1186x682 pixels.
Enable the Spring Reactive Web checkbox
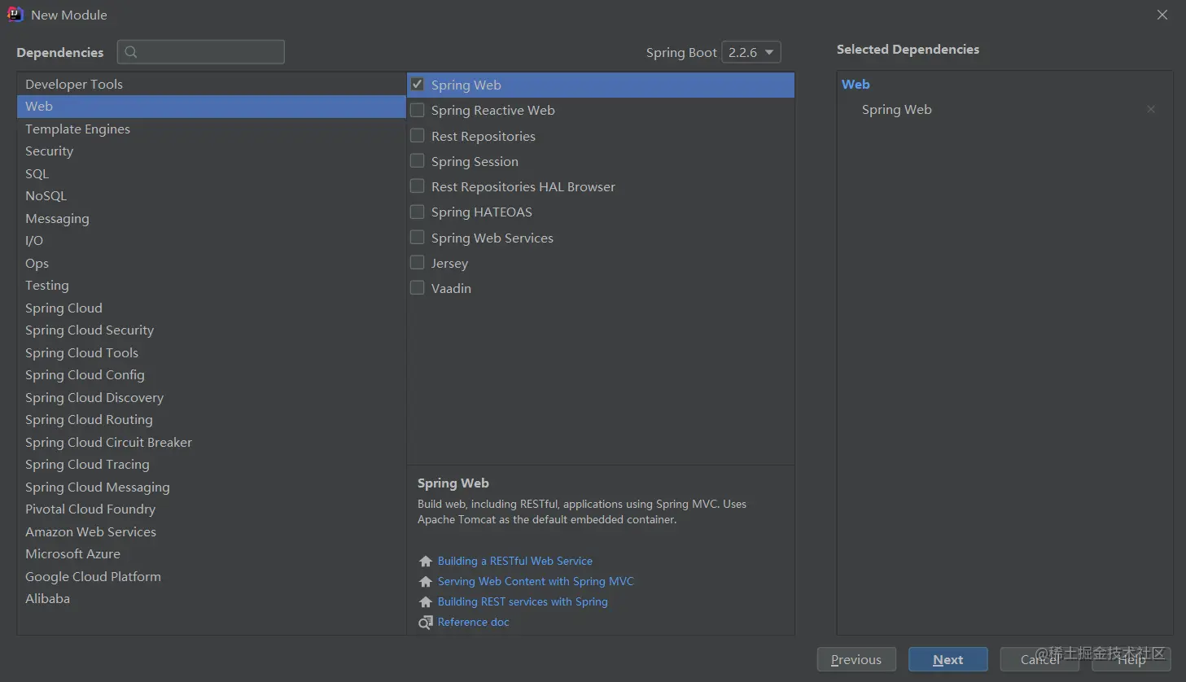[x=418, y=110]
